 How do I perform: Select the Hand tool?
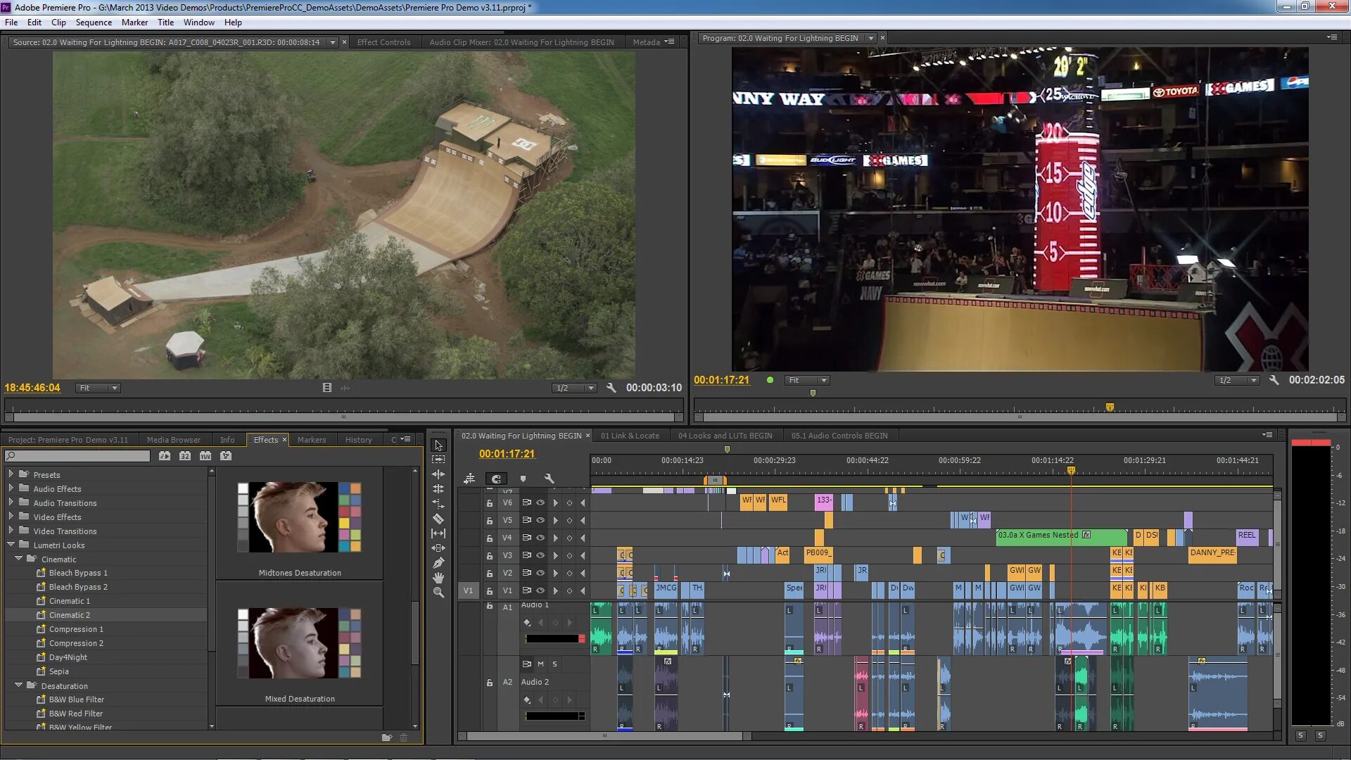(438, 578)
